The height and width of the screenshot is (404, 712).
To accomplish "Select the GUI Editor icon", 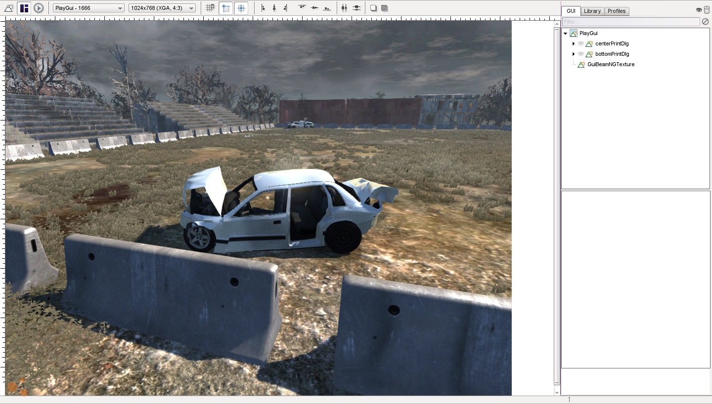I will tap(23, 8).
